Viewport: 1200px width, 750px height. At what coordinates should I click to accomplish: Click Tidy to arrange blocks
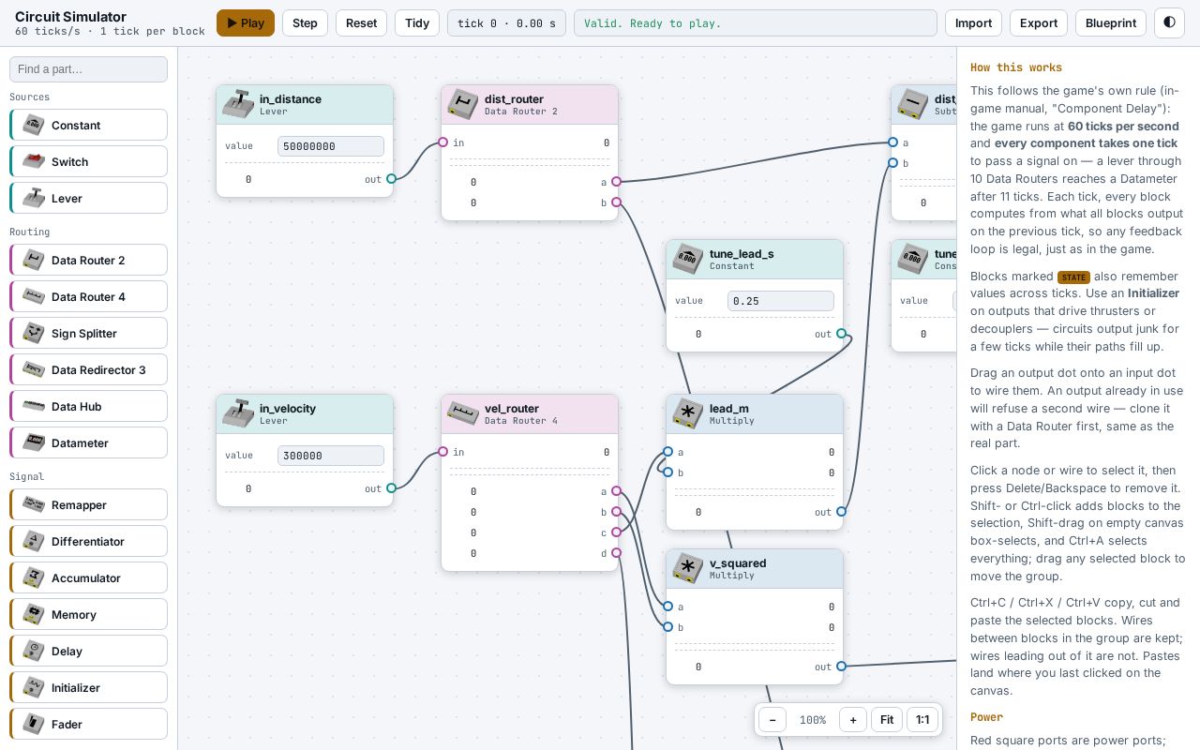click(x=417, y=22)
